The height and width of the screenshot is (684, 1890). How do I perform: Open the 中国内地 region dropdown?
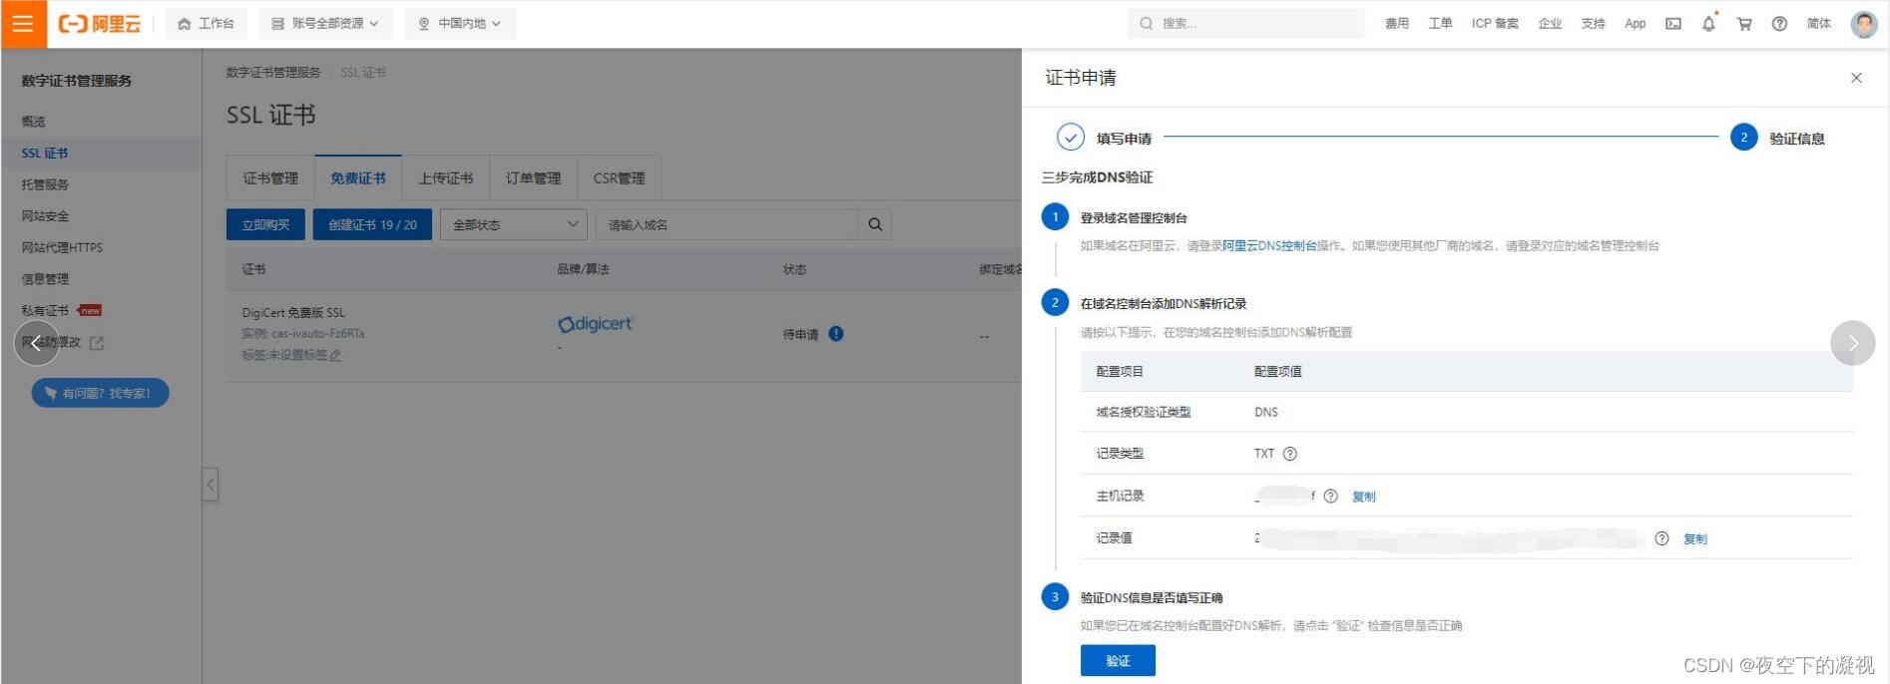point(460,23)
